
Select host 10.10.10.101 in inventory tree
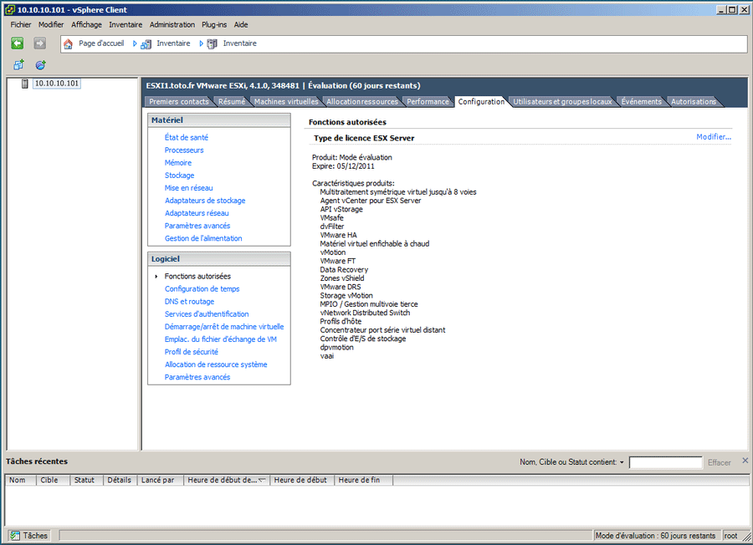(56, 84)
